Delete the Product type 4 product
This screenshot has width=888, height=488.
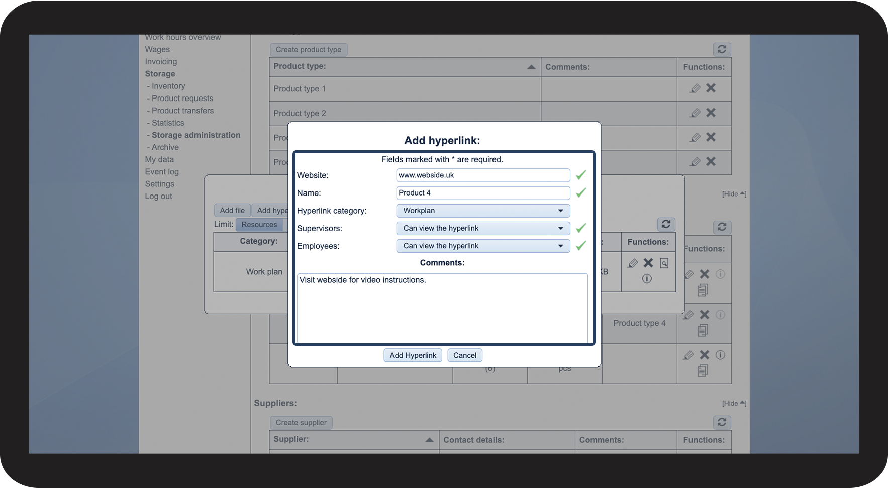pos(705,315)
